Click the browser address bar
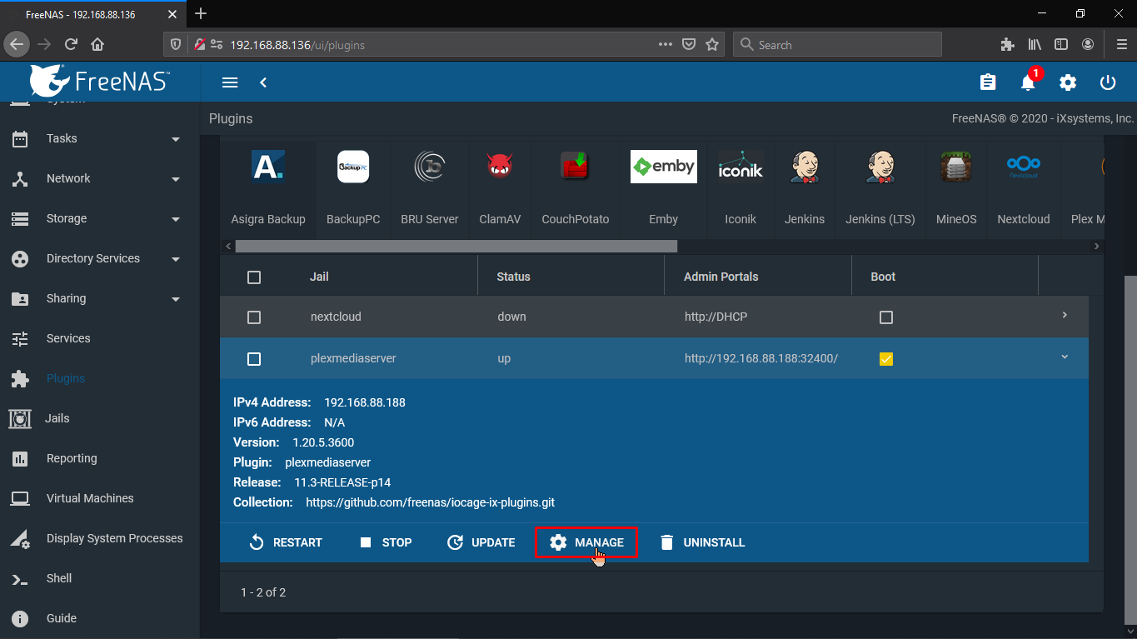Image resolution: width=1137 pixels, height=639 pixels. [441, 44]
